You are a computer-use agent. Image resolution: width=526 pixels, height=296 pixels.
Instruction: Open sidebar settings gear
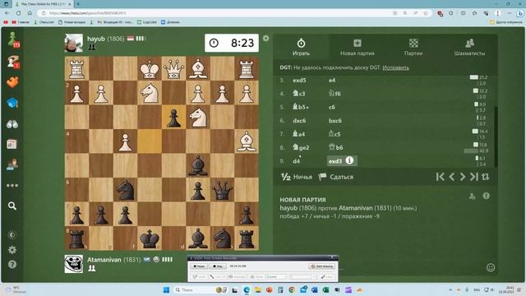click(12, 250)
